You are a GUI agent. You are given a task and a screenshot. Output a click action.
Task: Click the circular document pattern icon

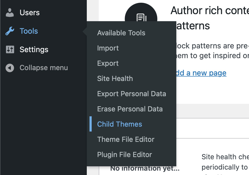click(x=141, y=14)
